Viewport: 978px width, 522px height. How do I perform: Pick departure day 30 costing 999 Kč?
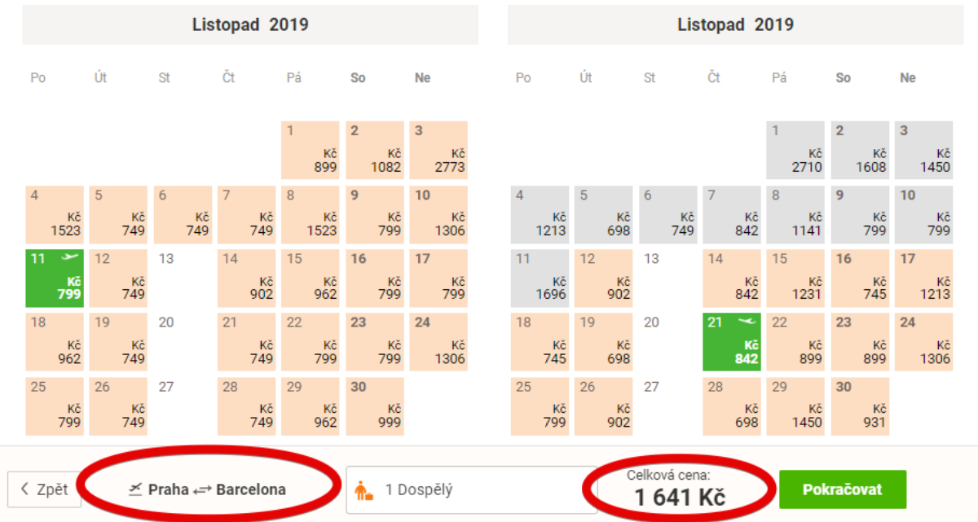375,406
